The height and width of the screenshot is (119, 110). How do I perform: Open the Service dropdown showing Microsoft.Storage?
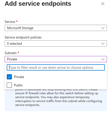click(56, 28)
